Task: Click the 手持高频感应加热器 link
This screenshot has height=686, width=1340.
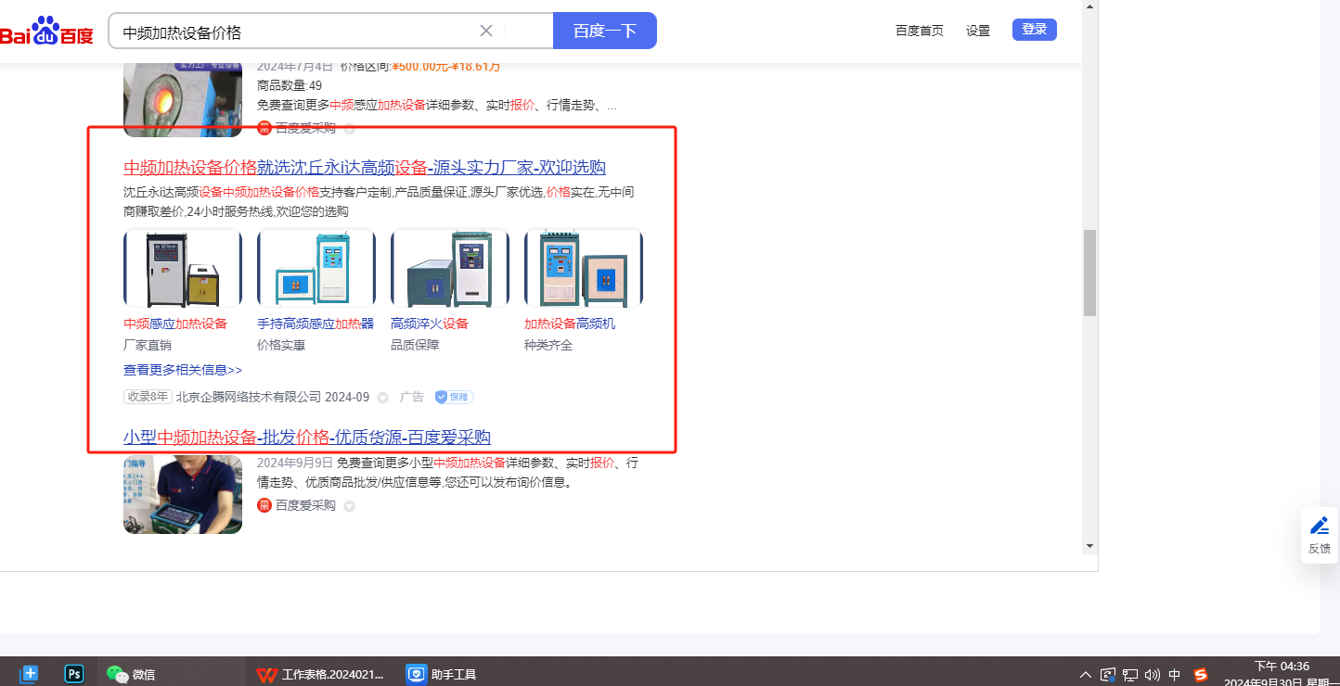Action: tap(316, 324)
